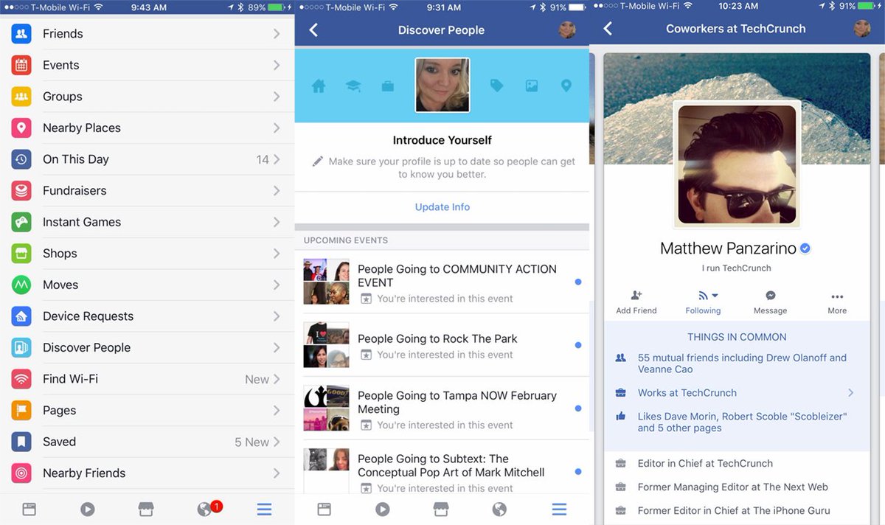Open 55 mutual friends link
Screen dimensions: 885x525
[x=742, y=364]
